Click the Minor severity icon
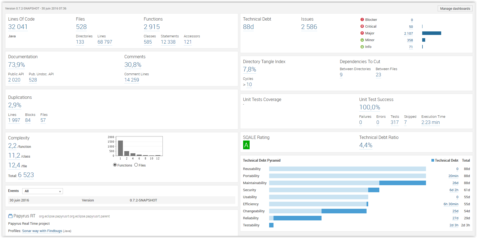 click(362, 40)
